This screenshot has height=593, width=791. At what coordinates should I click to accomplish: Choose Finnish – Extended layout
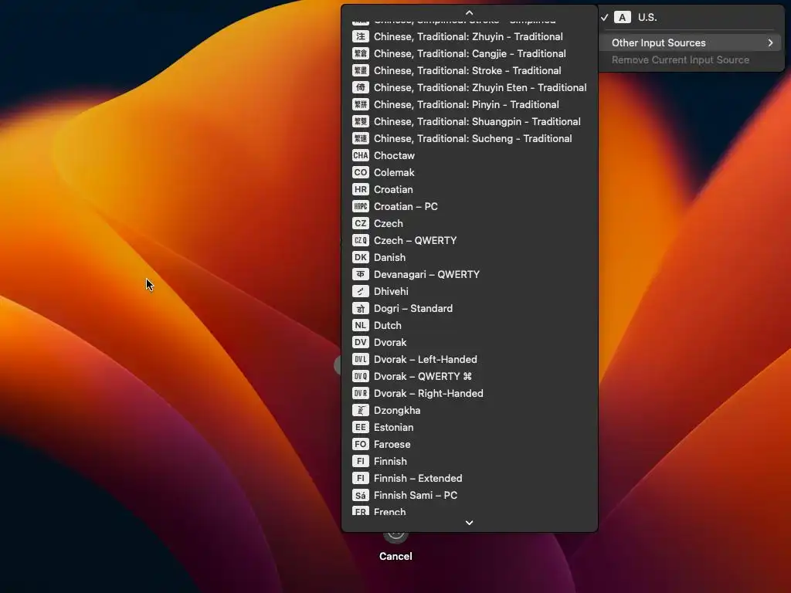pyautogui.click(x=469, y=478)
